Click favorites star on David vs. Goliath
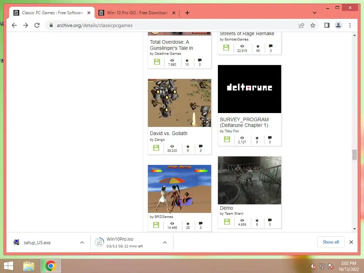Viewport: 364px width, 273px height. click(x=188, y=146)
